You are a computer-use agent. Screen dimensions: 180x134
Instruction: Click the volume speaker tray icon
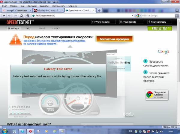click(x=161, y=132)
